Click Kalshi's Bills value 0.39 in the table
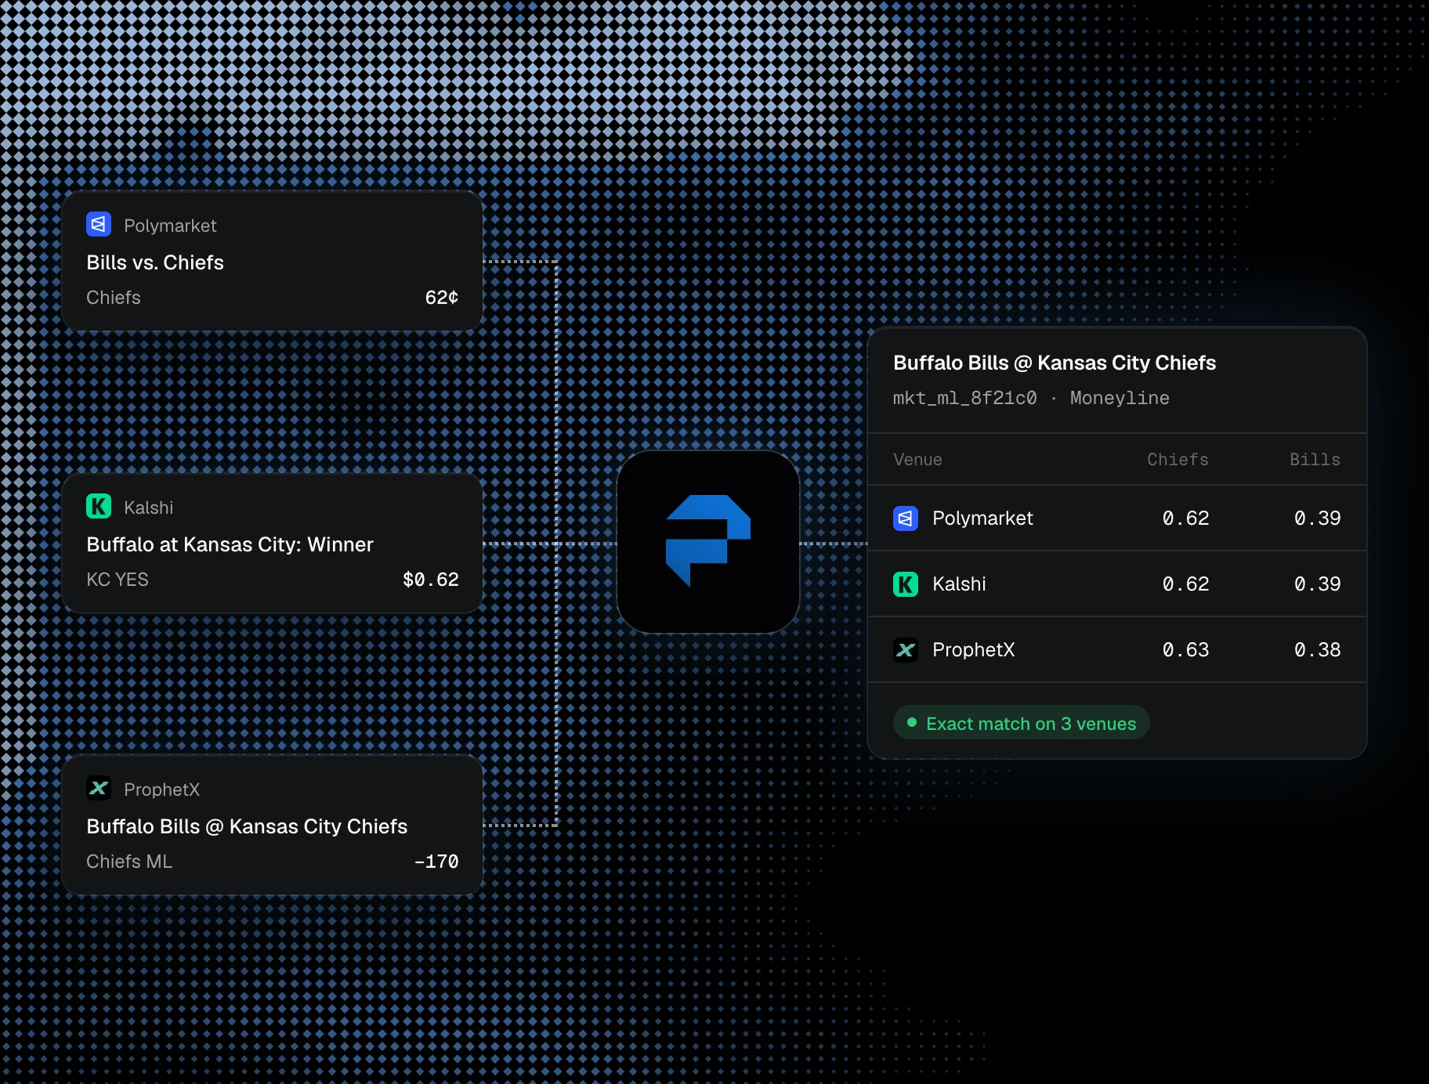 coord(1318,584)
